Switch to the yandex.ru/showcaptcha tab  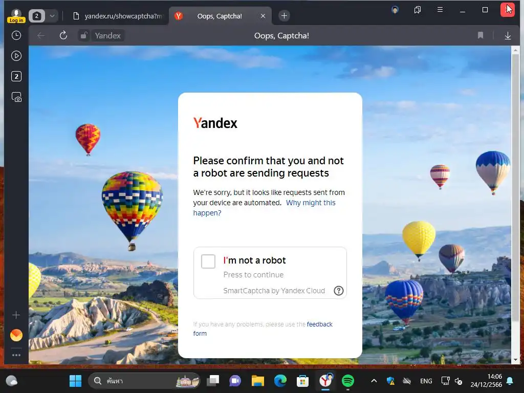click(119, 16)
